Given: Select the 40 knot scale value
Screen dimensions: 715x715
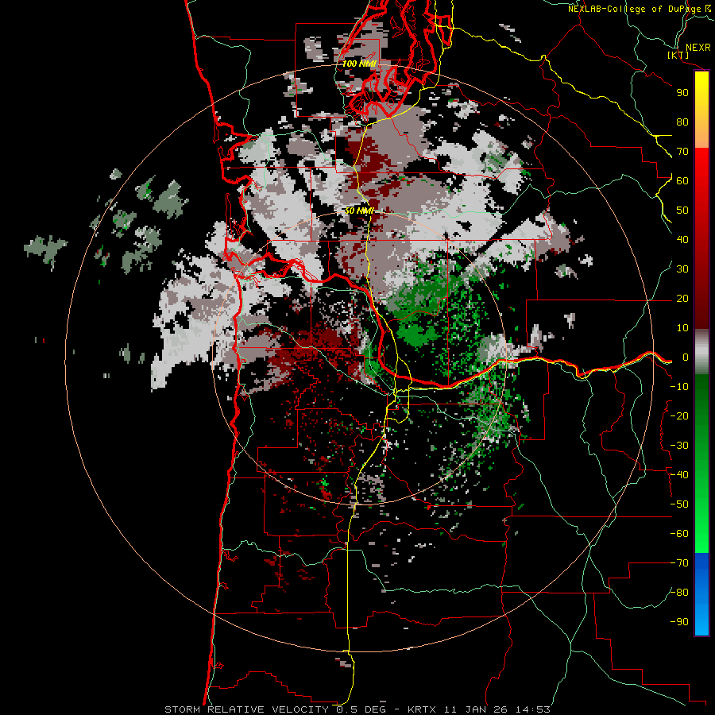Looking at the screenshot, I should pyautogui.click(x=682, y=240).
